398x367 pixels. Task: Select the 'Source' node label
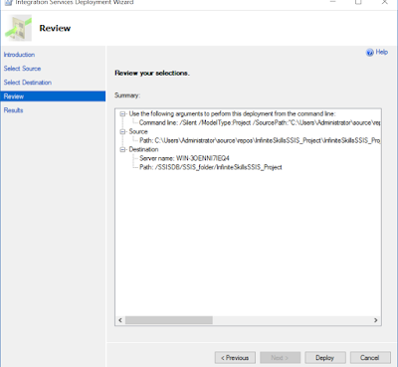[x=138, y=131]
